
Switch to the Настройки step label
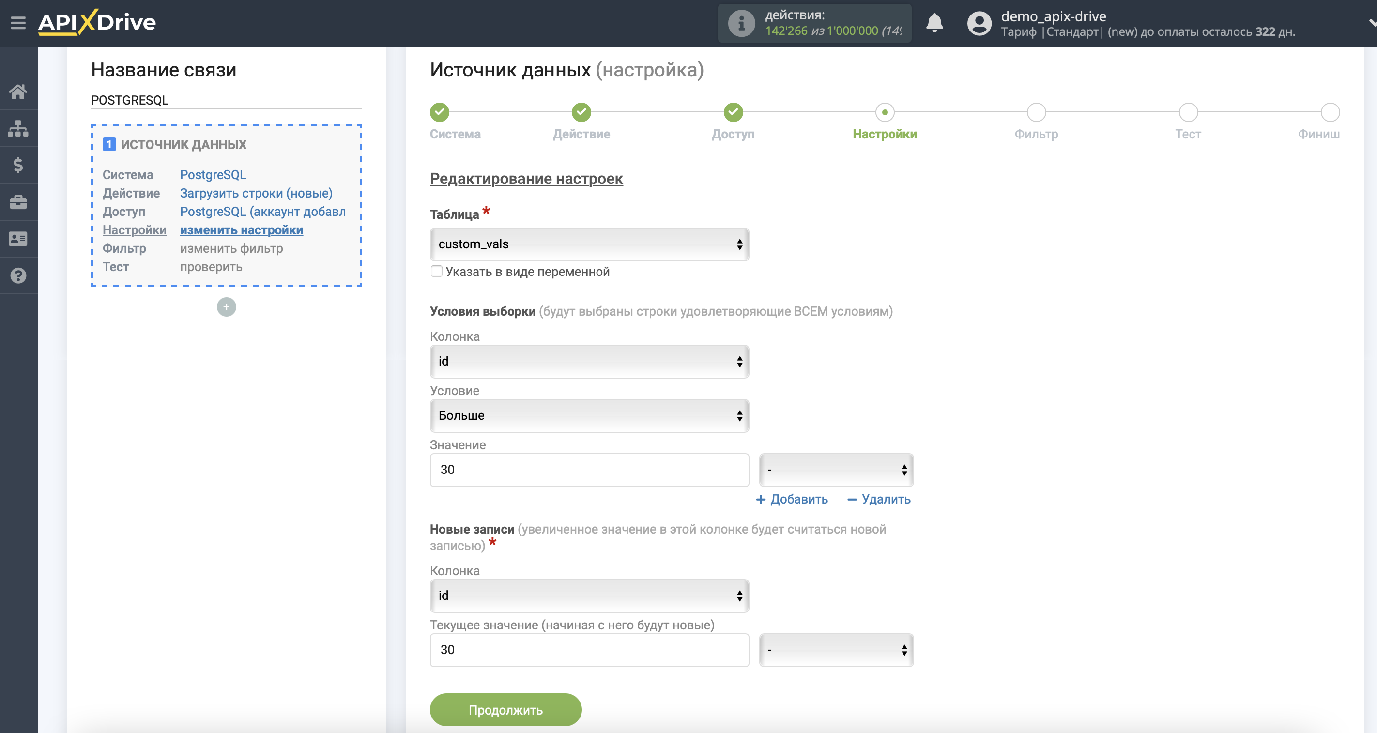pyautogui.click(x=885, y=134)
